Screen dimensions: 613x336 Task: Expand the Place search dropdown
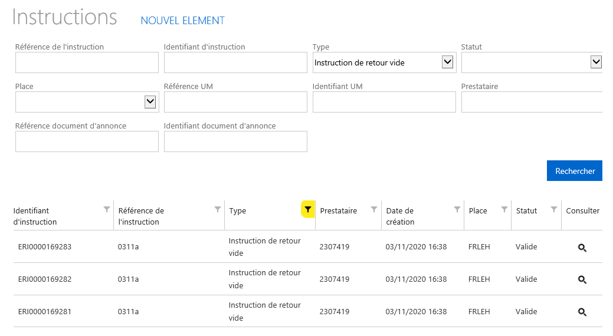click(150, 101)
